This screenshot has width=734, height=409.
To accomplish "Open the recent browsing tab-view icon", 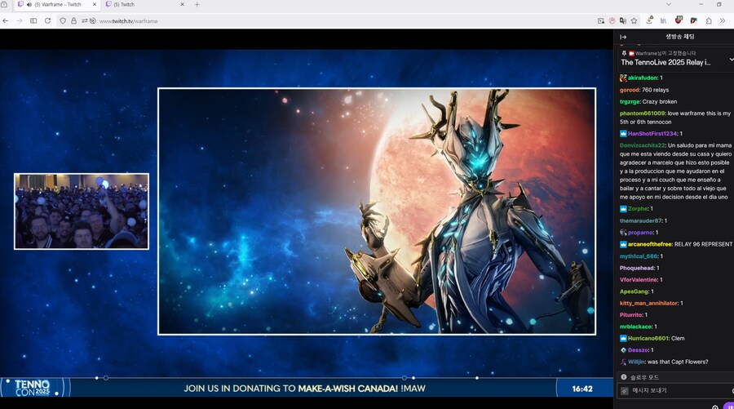I will pyautogui.click(x=4, y=5).
